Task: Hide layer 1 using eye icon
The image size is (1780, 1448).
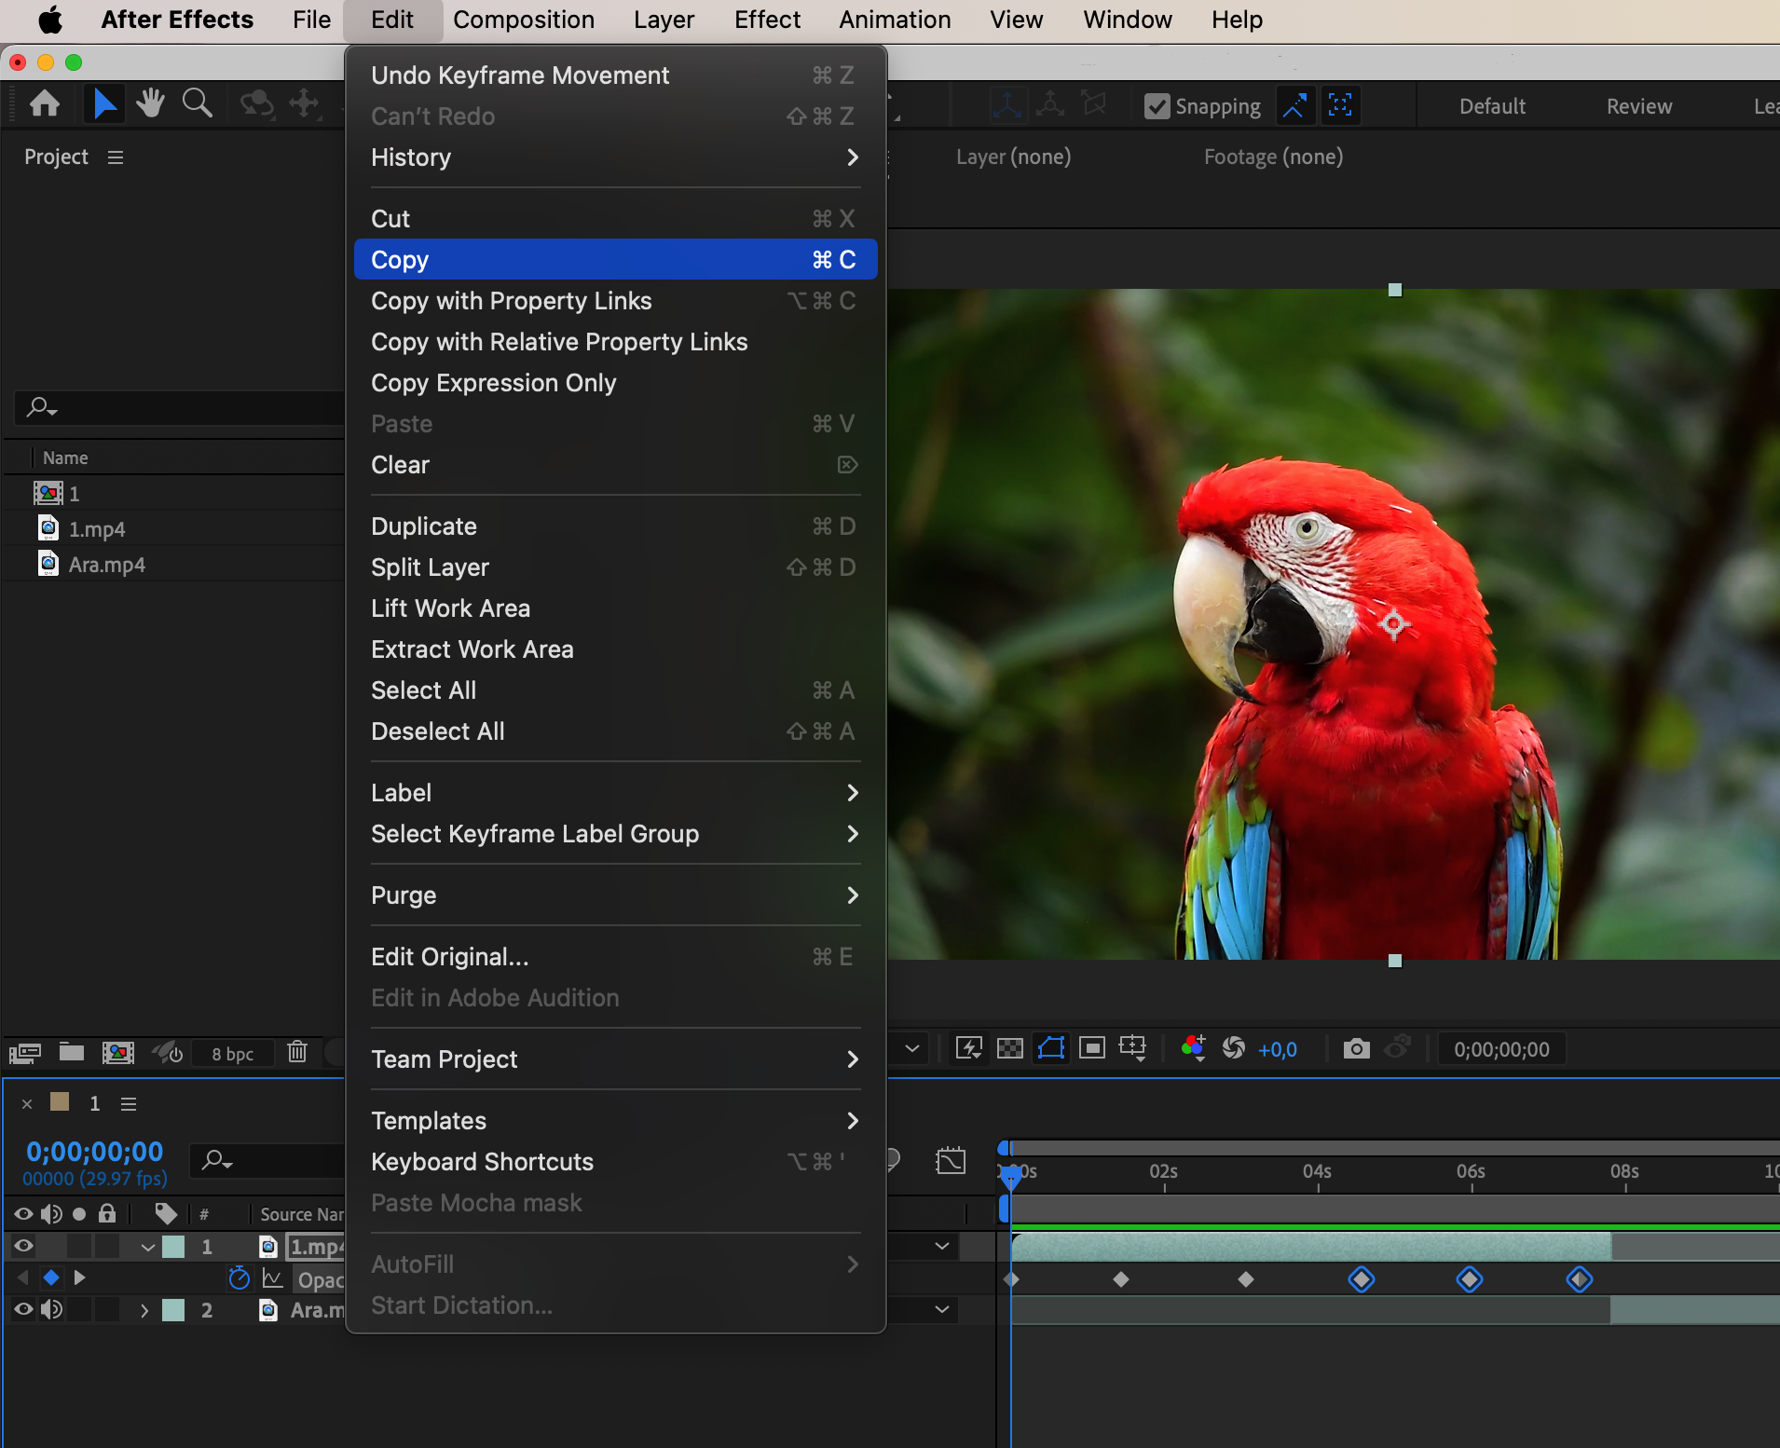Action: click(x=23, y=1246)
